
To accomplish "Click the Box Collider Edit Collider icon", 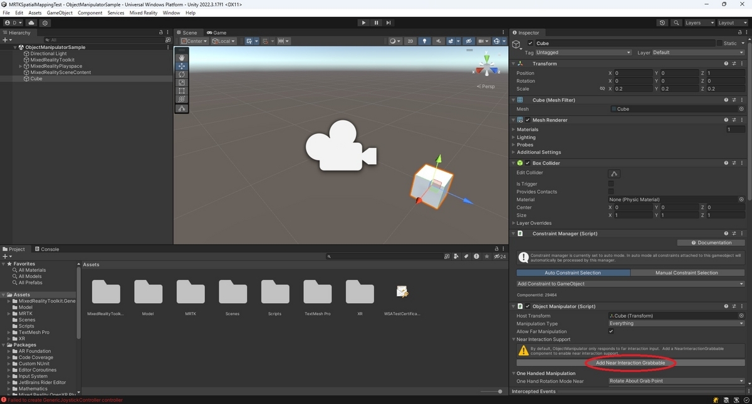I will click(614, 174).
